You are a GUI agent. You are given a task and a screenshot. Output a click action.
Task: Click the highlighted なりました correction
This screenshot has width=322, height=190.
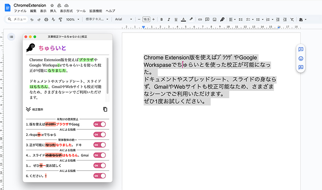(x=57, y=71)
